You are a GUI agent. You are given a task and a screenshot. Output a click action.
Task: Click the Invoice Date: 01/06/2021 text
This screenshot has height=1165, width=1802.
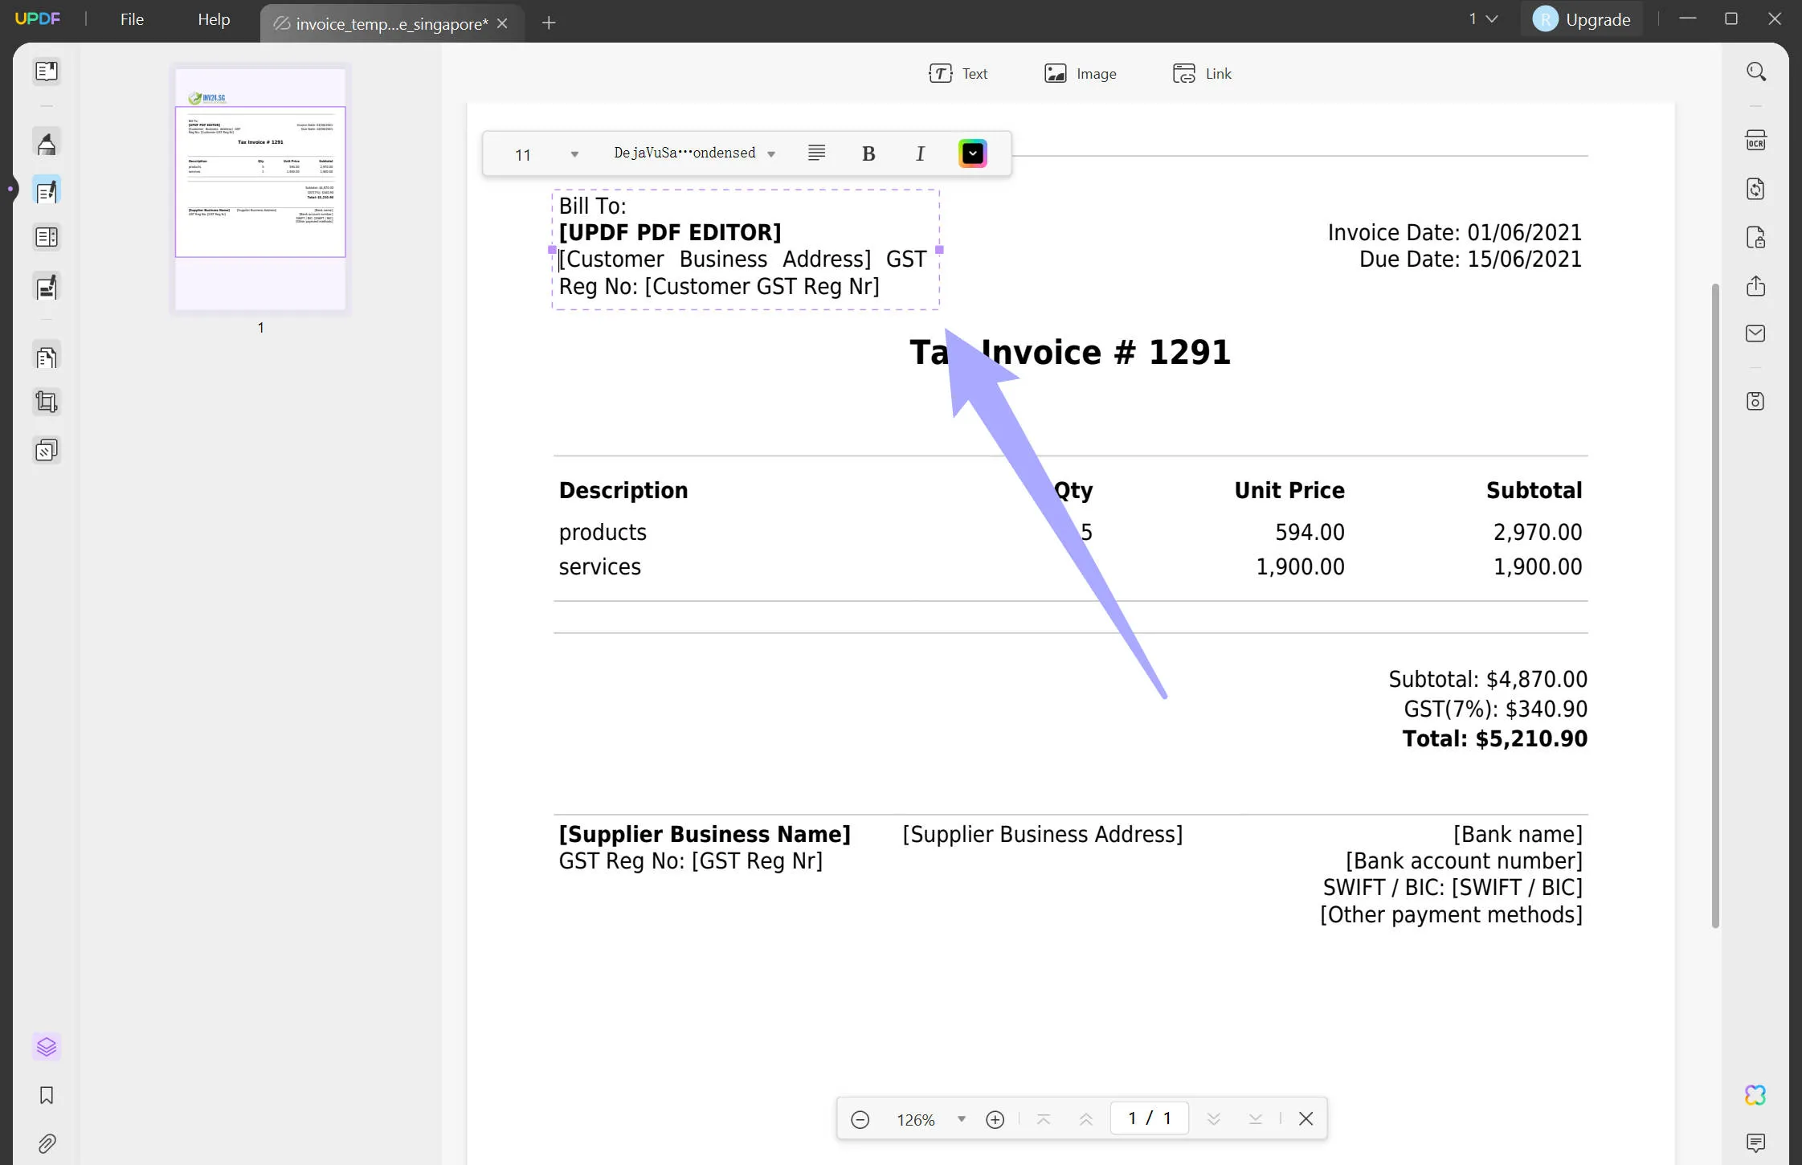(x=1454, y=233)
